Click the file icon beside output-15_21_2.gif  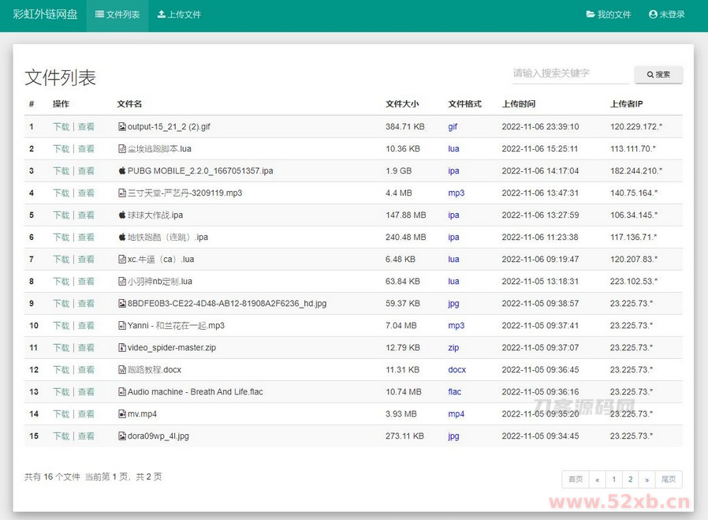121,126
